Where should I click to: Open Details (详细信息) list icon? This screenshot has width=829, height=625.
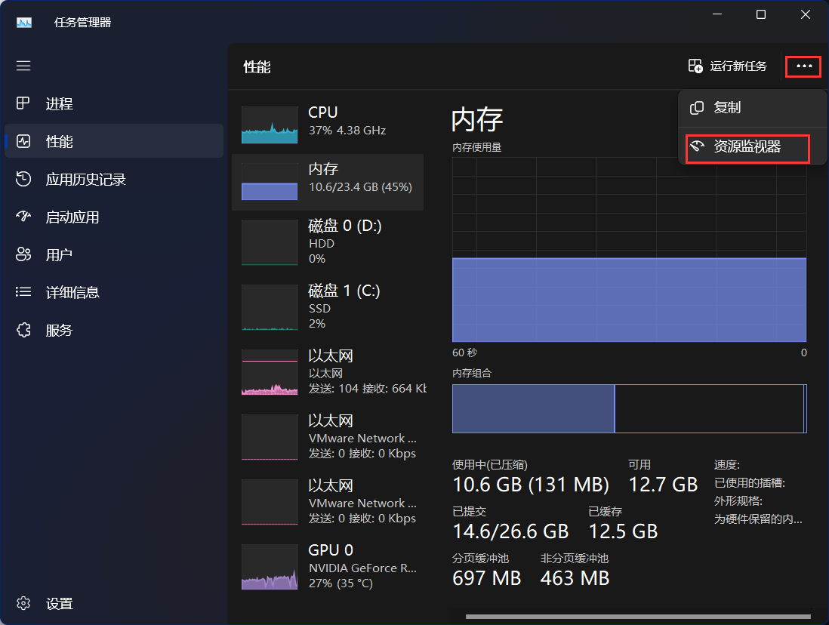23,292
